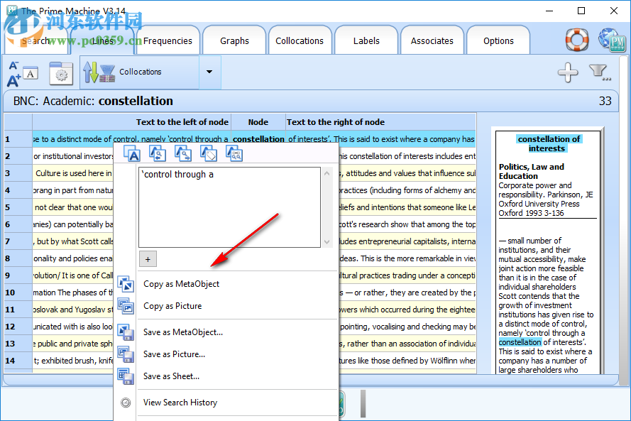Click the double-magnifier compare search popup icon
The image size is (631, 421).
point(234,153)
